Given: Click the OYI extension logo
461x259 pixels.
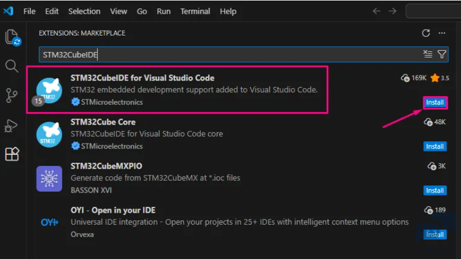Looking at the screenshot, I should click(x=49, y=222).
